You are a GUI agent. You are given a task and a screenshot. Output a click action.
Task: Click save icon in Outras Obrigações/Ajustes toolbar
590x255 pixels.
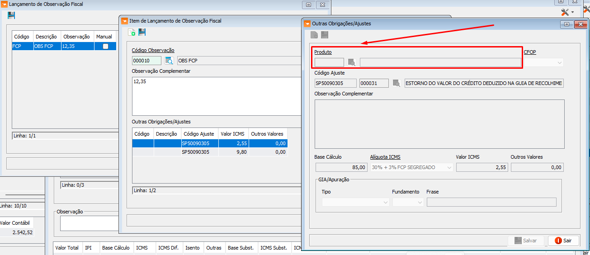324,35
